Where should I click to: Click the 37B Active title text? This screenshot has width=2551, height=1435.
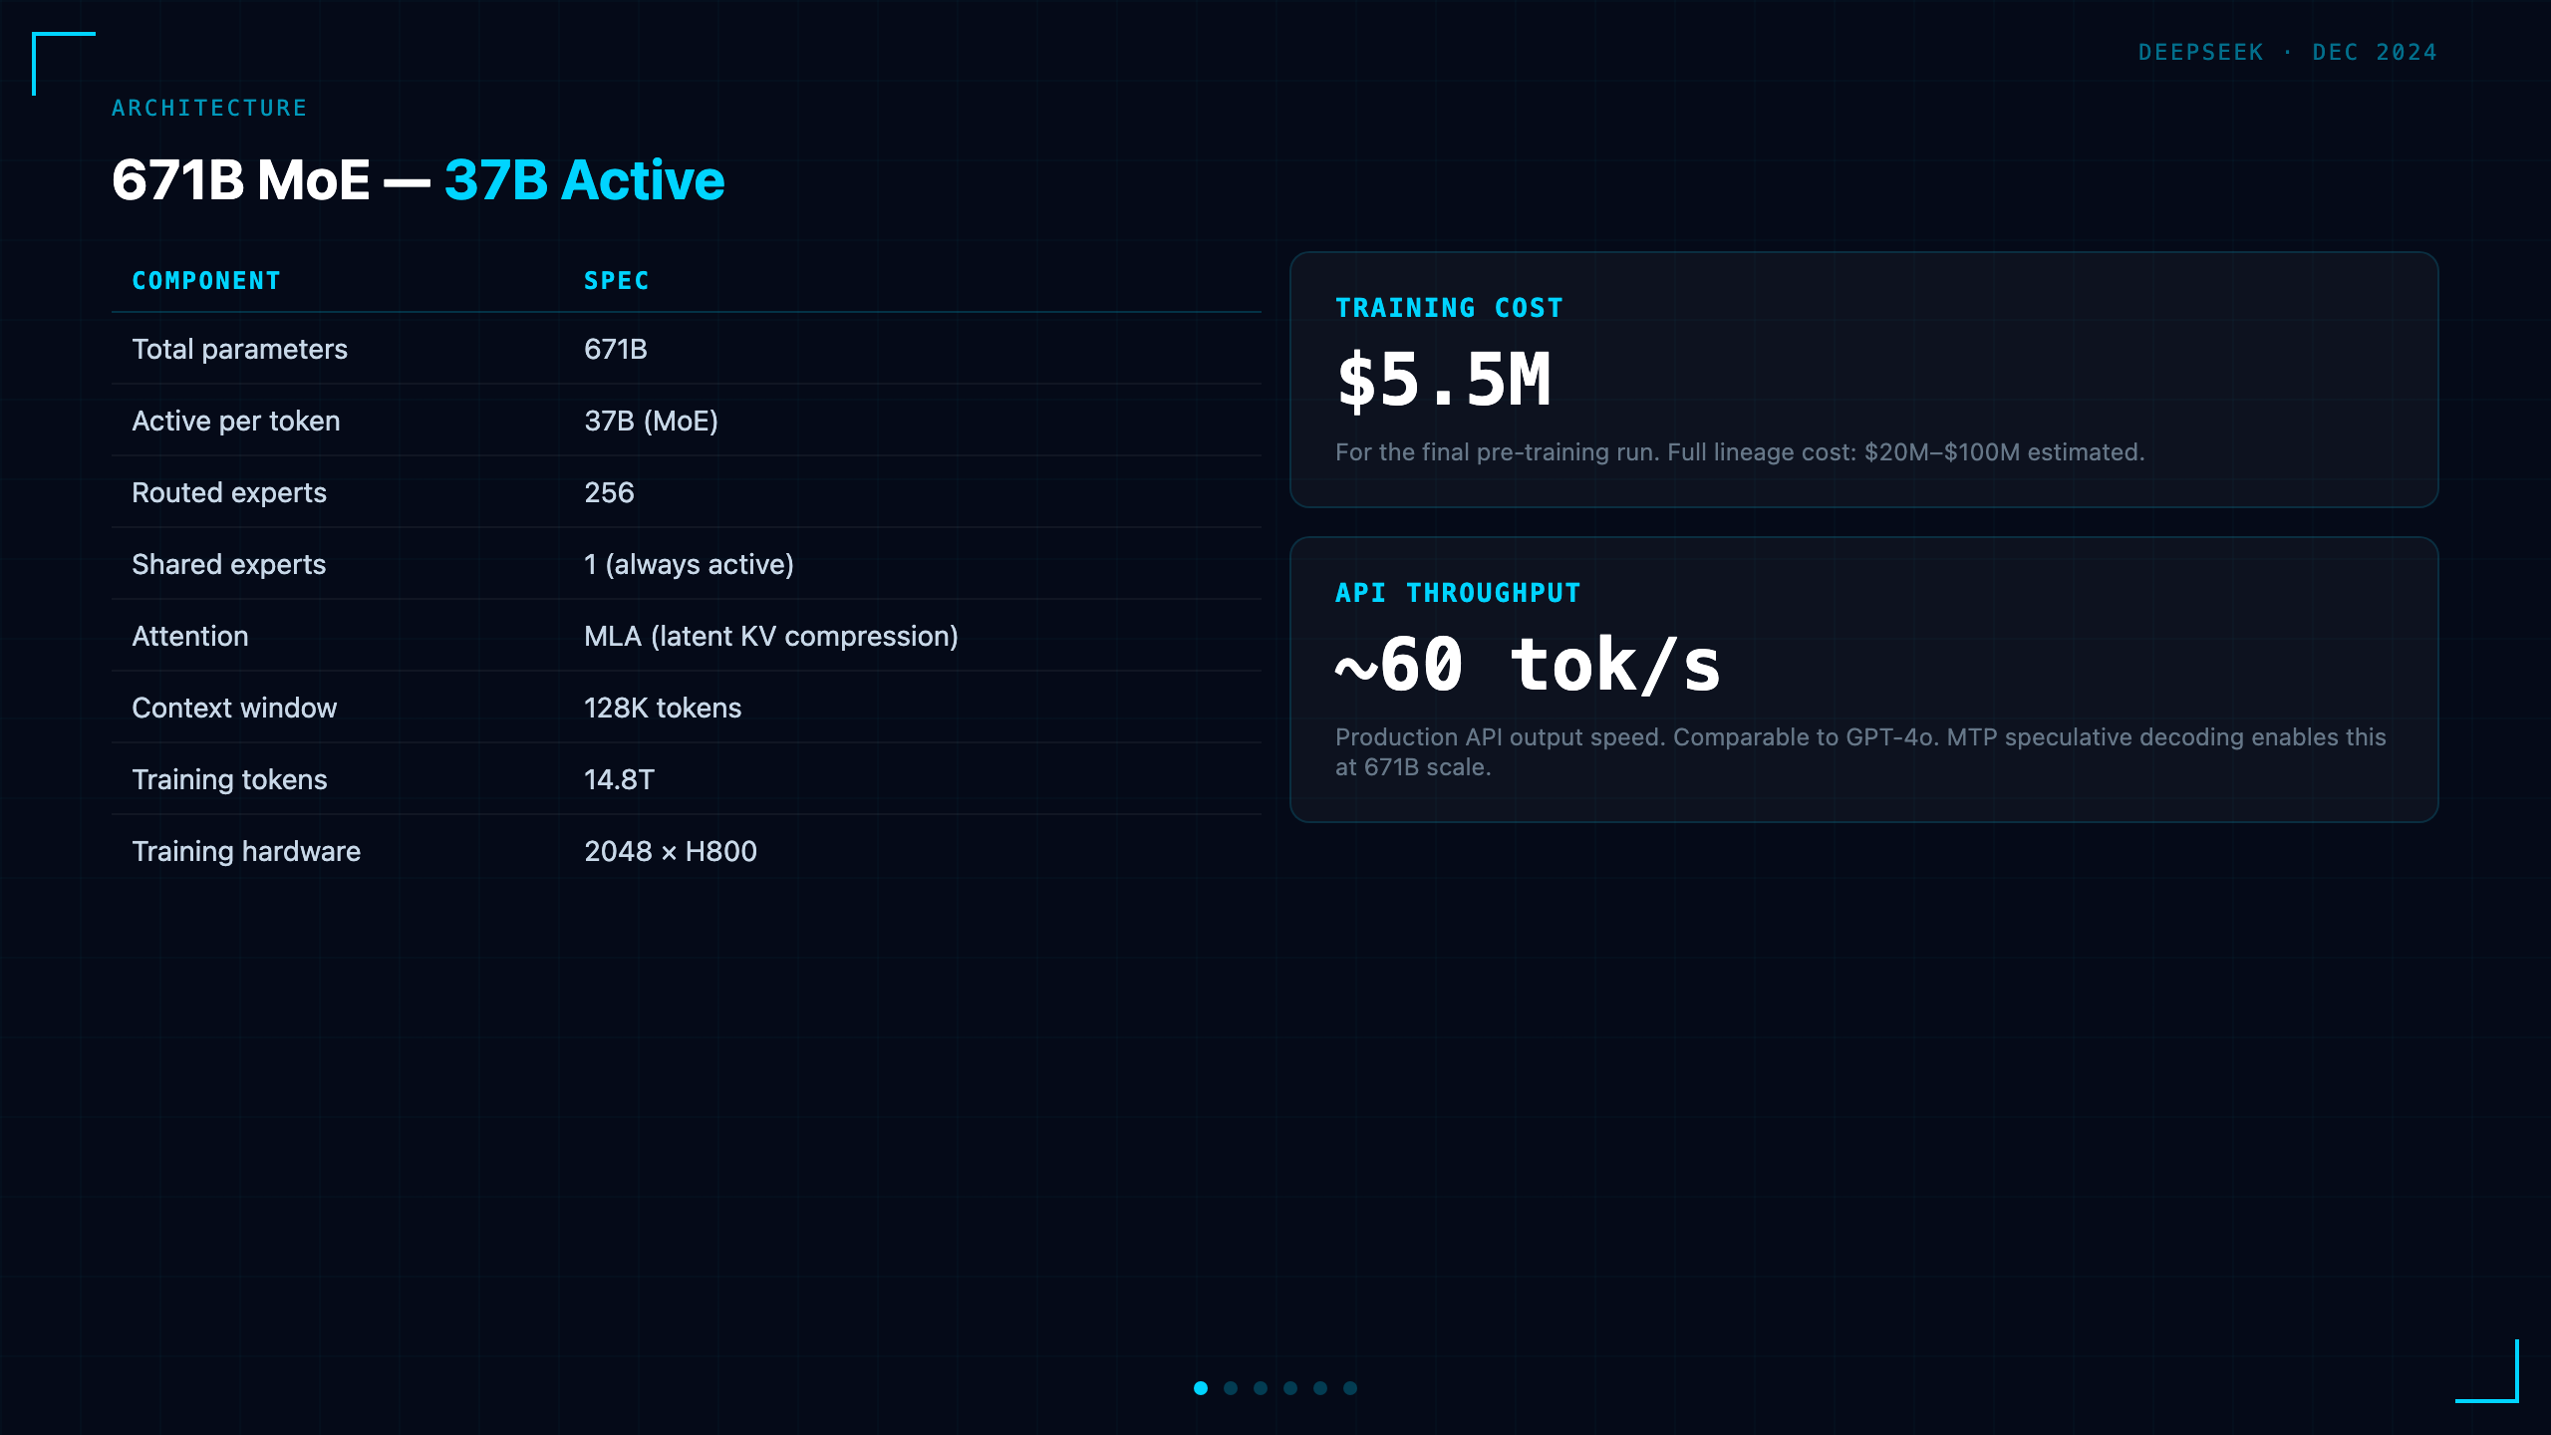(x=585, y=180)
